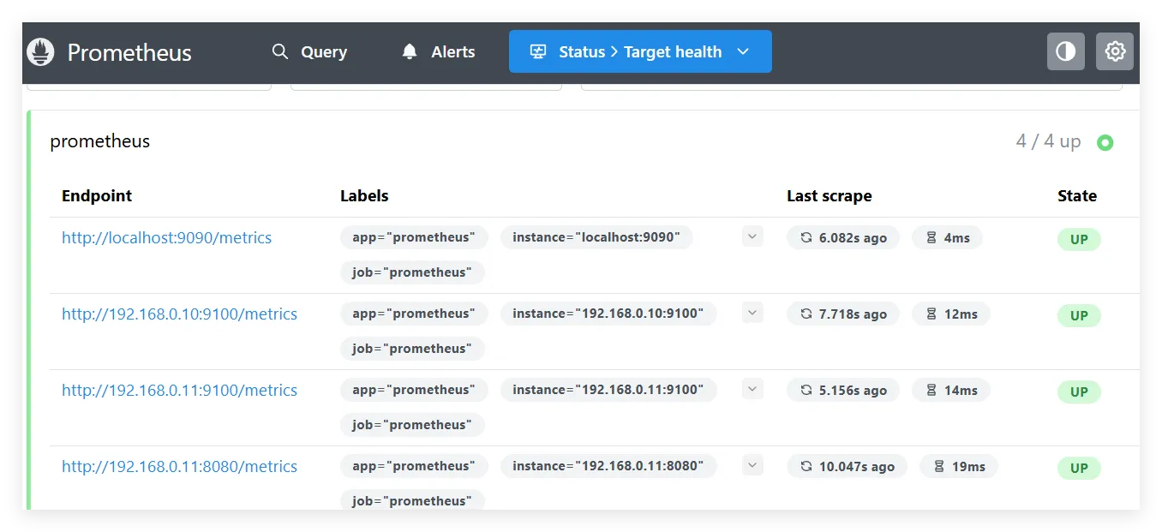Collapse the prometheus scrape pool header
Viewport: 1162px width, 532px height.
click(x=100, y=141)
